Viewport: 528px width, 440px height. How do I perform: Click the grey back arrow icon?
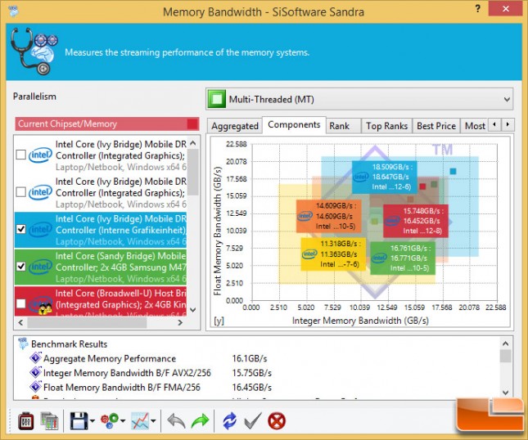176,421
